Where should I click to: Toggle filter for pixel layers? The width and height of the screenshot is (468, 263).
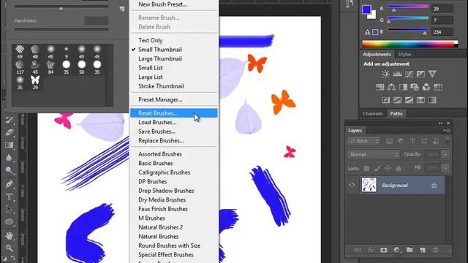click(x=389, y=141)
